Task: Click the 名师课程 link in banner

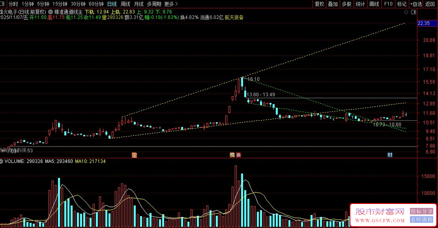Action: 421,220
